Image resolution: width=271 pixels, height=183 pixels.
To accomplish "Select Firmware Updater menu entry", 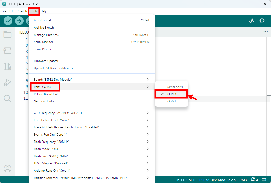I will click(92, 61).
